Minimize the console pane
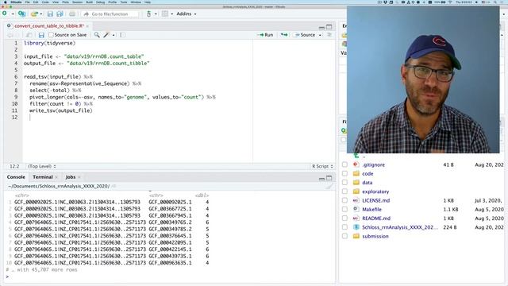Viewport: 508px width, 286px height. (321, 178)
